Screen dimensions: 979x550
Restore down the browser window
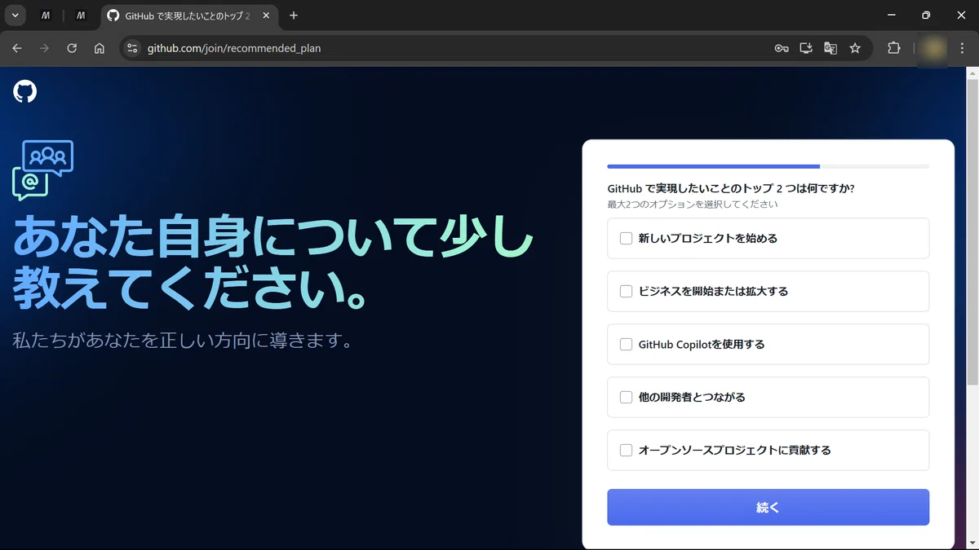tap(925, 15)
